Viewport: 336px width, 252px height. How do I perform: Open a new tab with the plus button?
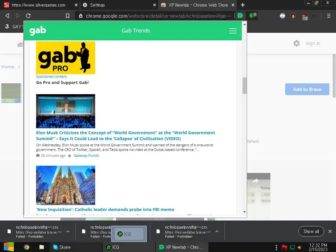coord(242,5)
